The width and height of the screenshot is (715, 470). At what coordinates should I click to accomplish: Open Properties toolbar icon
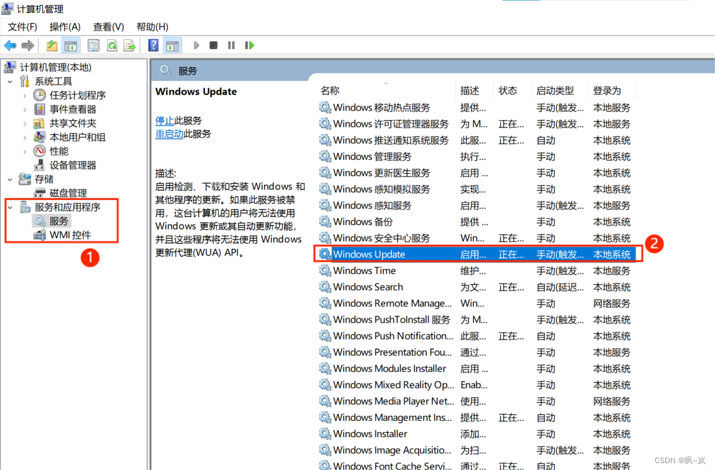93,45
